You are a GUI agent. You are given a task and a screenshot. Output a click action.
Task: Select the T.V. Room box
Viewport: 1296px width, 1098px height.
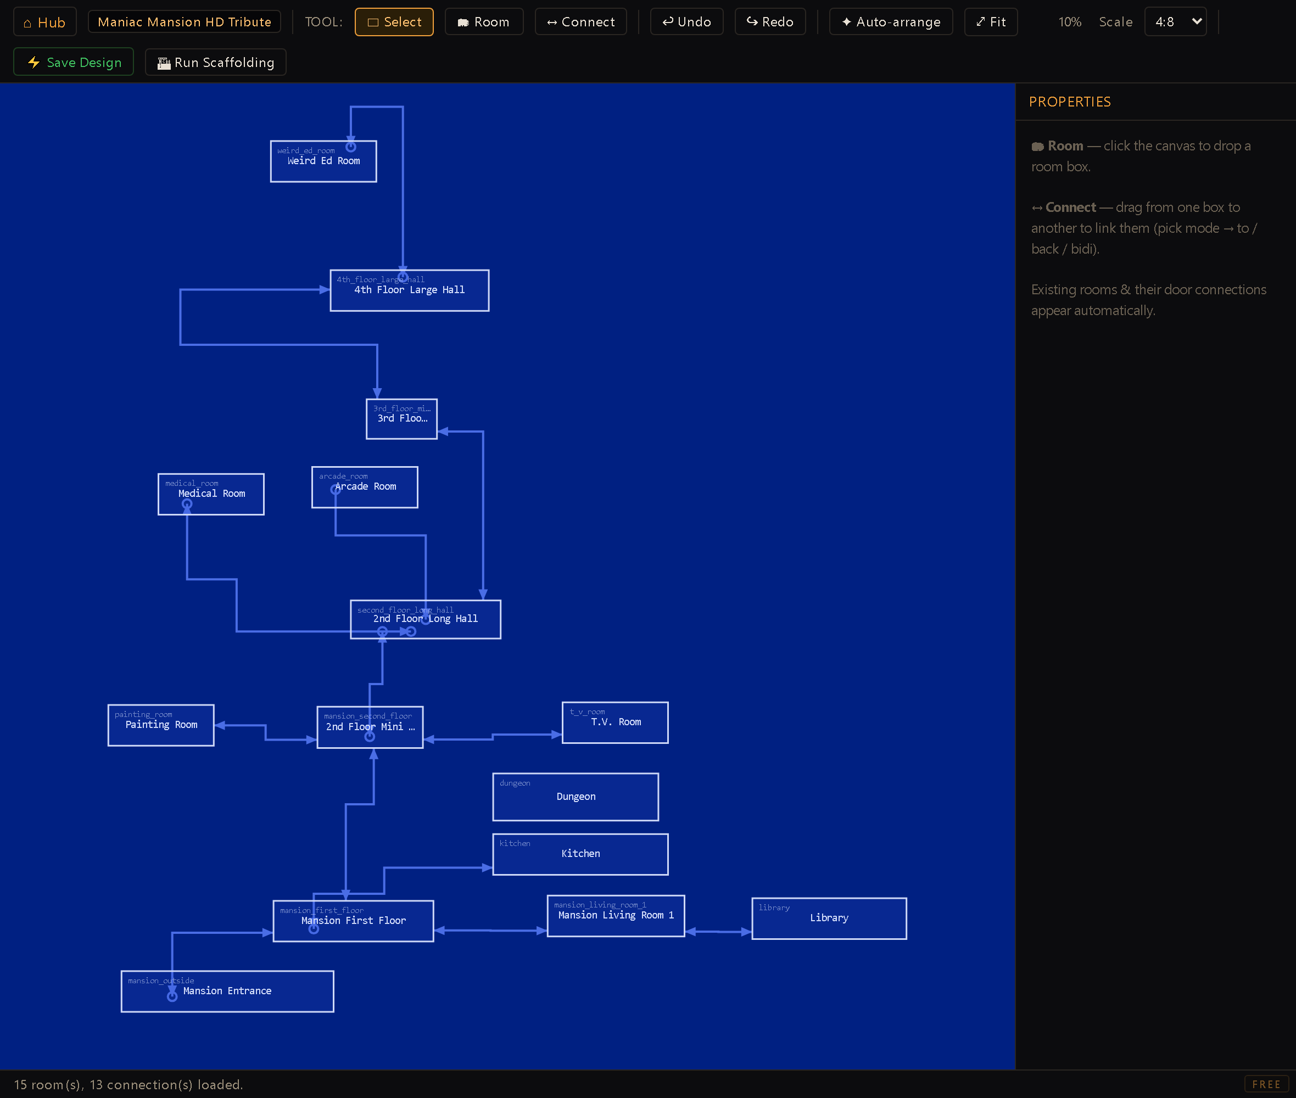click(615, 722)
